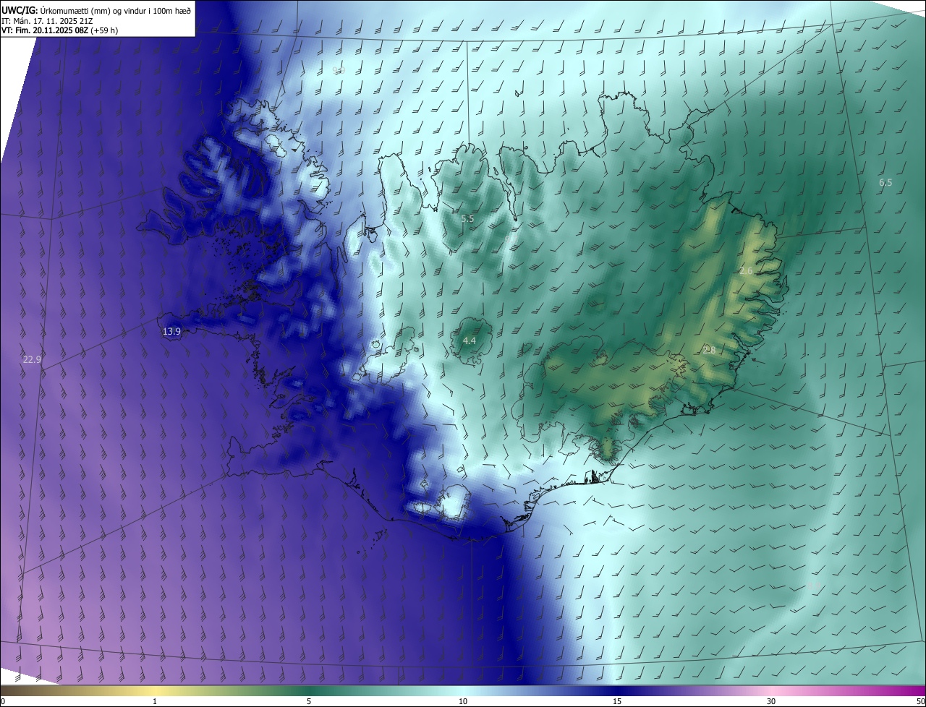Click the faint 9.9 value label
This screenshot has width=926, height=707.
tap(339, 70)
